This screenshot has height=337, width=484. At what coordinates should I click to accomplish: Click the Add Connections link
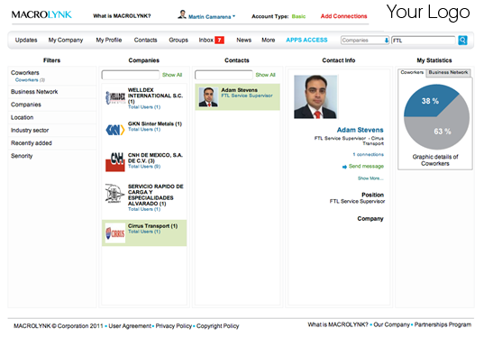pyautogui.click(x=344, y=16)
